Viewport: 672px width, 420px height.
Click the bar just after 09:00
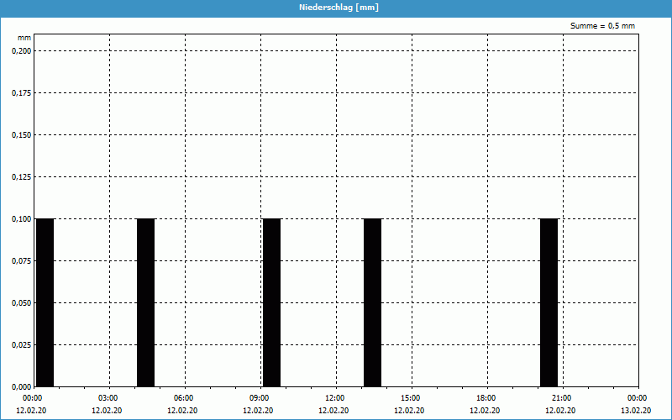271,302
